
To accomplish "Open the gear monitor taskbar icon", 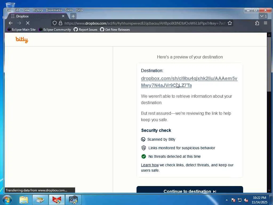I will (73, 200).
